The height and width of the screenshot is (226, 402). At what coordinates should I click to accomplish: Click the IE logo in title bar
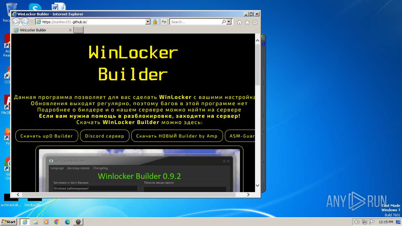(x=14, y=14)
